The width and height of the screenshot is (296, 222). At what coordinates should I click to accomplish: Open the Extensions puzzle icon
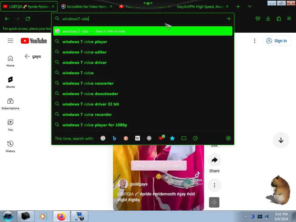point(279,18)
